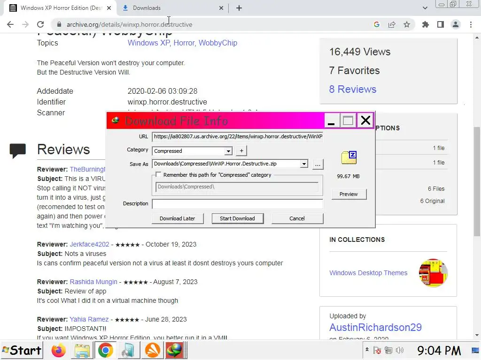This screenshot has width=481, height=360.
Task: Open a new browser tab
Action: [x=239, y=8]
